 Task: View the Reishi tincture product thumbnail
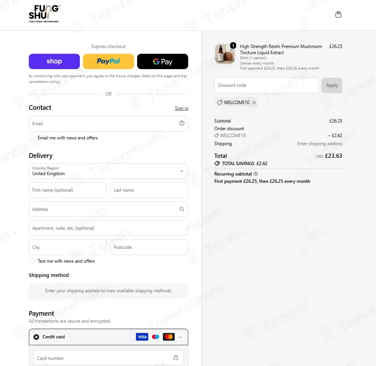click(225, 54)
